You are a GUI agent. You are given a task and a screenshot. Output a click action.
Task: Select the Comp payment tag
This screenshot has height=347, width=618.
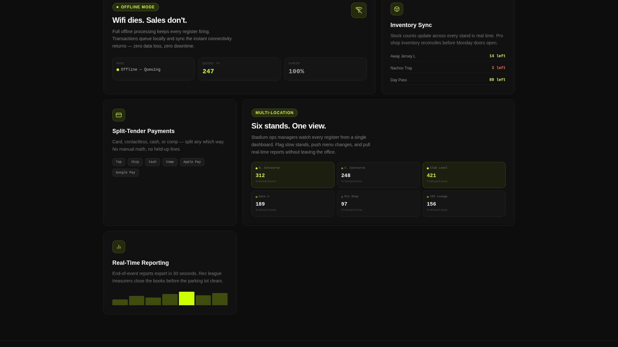(x=170, y=162)
